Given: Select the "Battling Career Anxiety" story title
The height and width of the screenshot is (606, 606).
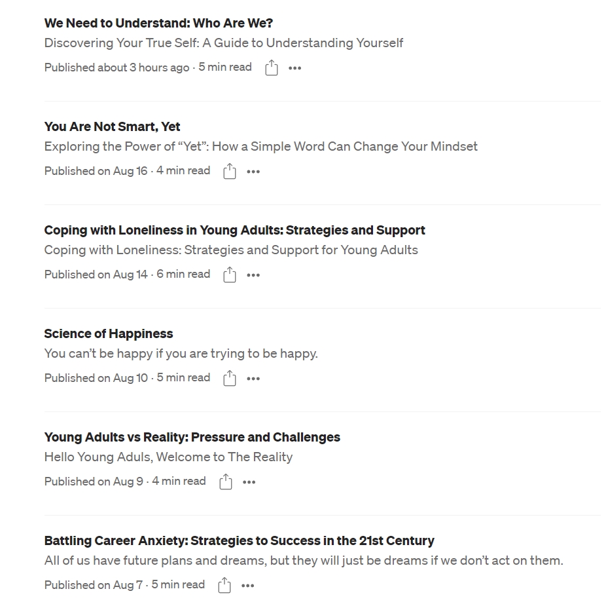Looking at the screenshot, I should pyautogui.click(x=239, y=540).
